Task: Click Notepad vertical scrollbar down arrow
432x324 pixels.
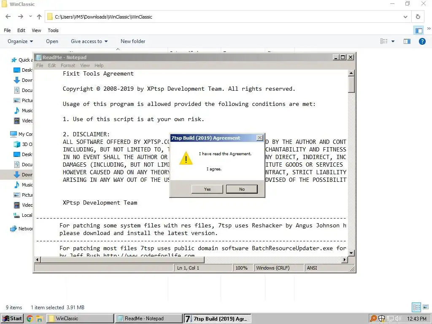Action: click(351, 253)
